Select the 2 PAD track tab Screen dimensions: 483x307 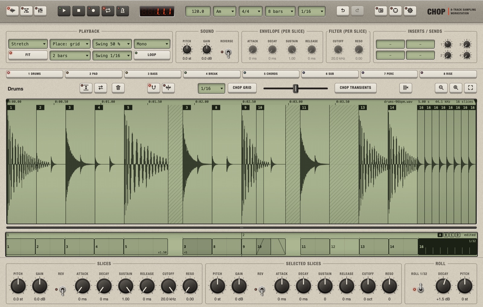94,74
